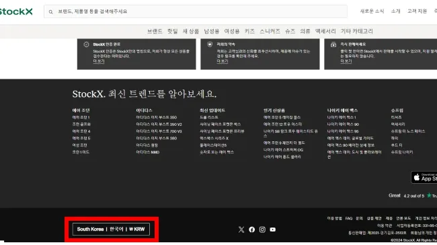Image resolution: width=437 pixels, height=245 pixels.
Task: Open 에어 조던 12 로우 이스터 link
Action: pos(282,125)
